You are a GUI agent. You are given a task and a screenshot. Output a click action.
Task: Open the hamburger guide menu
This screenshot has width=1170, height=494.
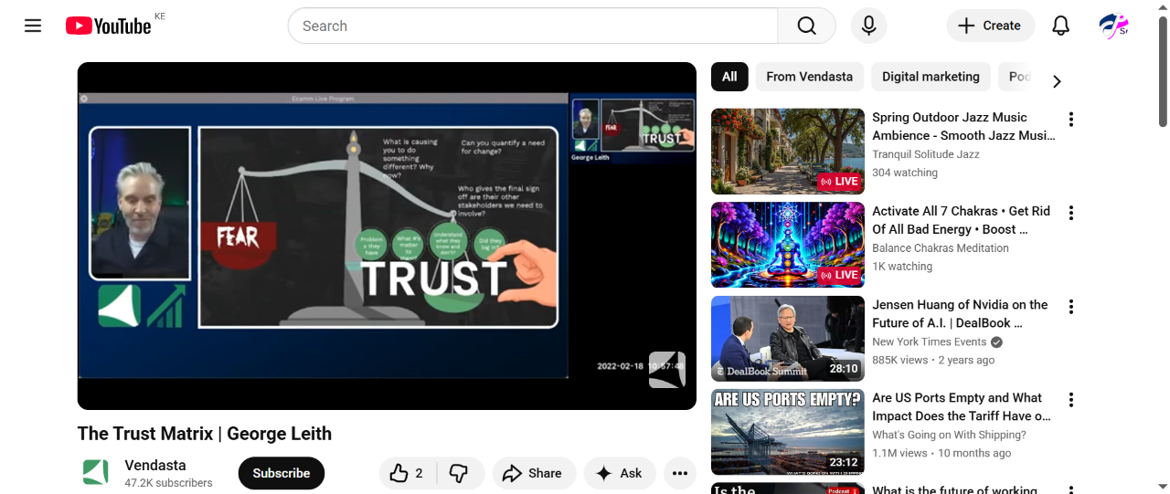pyautogui.click(x=33, y=26)
